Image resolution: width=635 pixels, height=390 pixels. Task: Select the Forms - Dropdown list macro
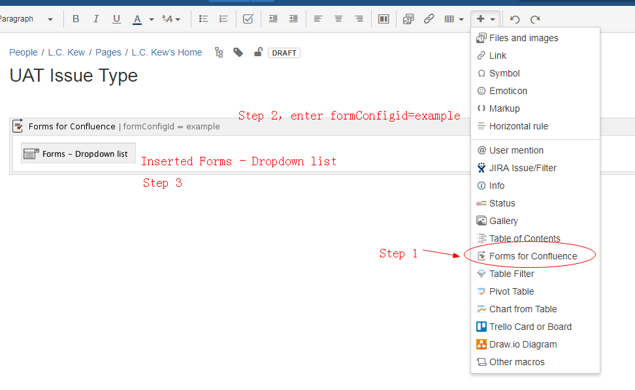[x=78, y=154]
